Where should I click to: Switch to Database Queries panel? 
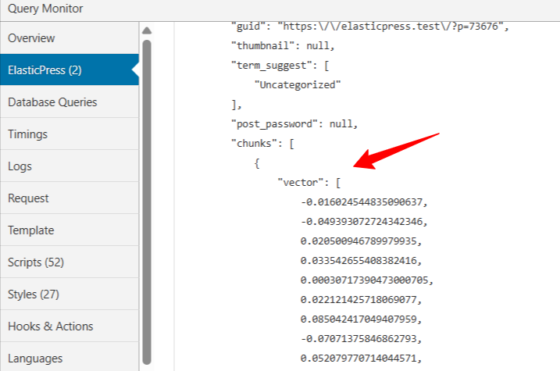coord(52,102)
